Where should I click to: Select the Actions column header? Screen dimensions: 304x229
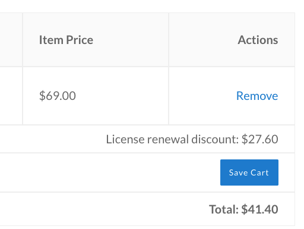point(258,40)
